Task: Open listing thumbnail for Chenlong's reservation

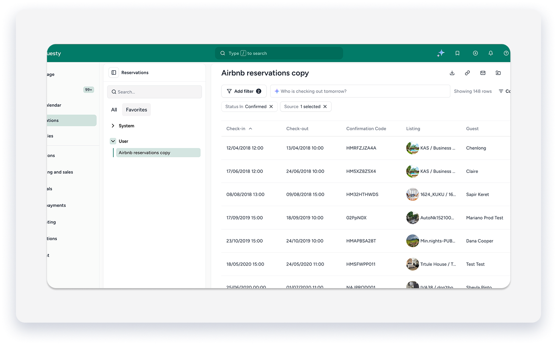Action: click(413, 148)
